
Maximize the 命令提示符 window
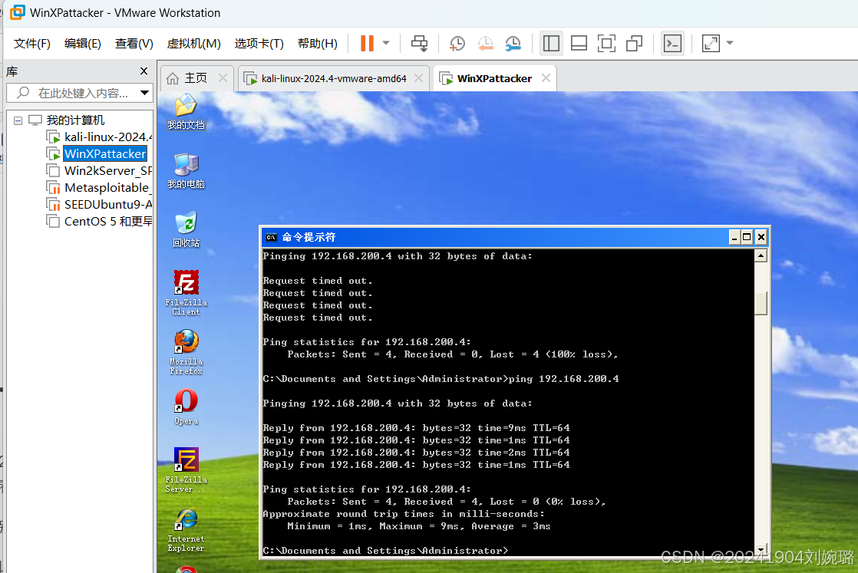coord(747,237)
